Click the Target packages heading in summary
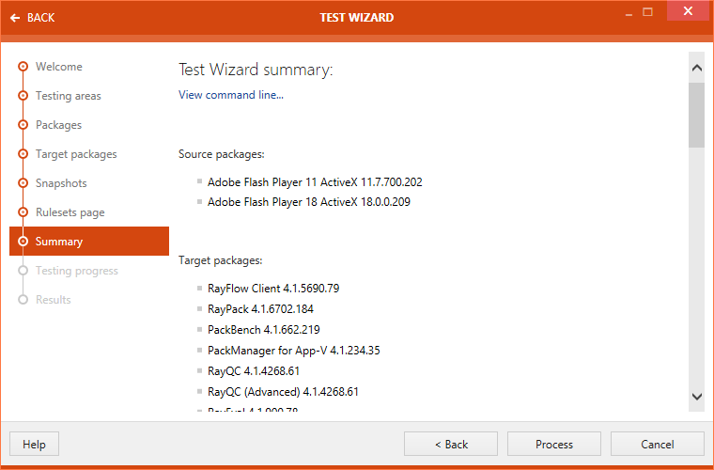714x470 pixels. click(x=221, y=260)
